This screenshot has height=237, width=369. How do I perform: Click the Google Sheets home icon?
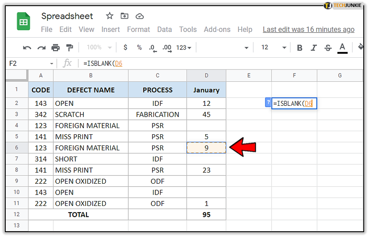click(24, 21)
